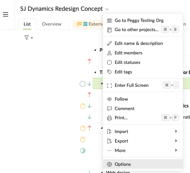Click the filter funnel icon
The height and width of the screenshot is (173, 190).
27,37
